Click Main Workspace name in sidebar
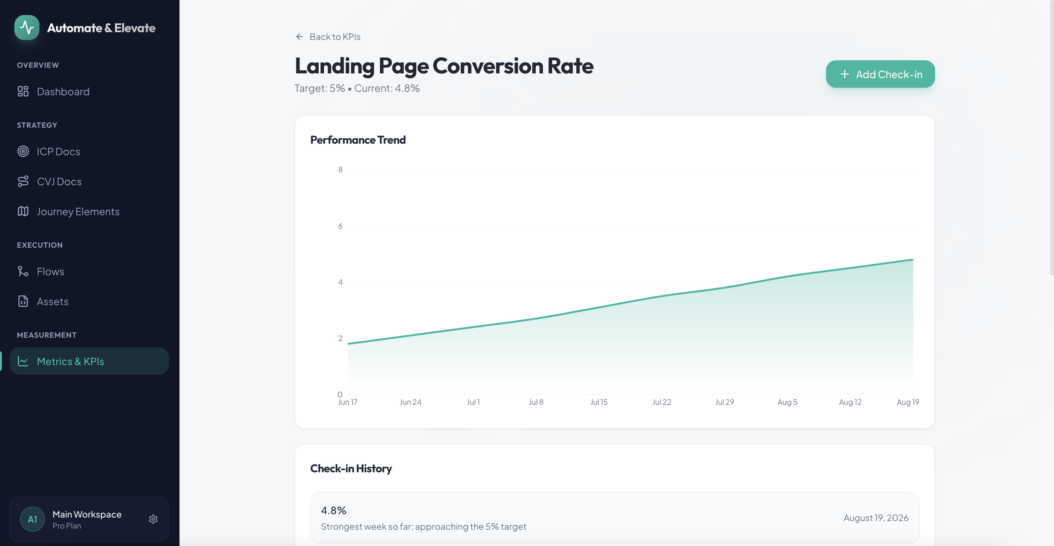The image size is (1054, 546). point(87,514)
